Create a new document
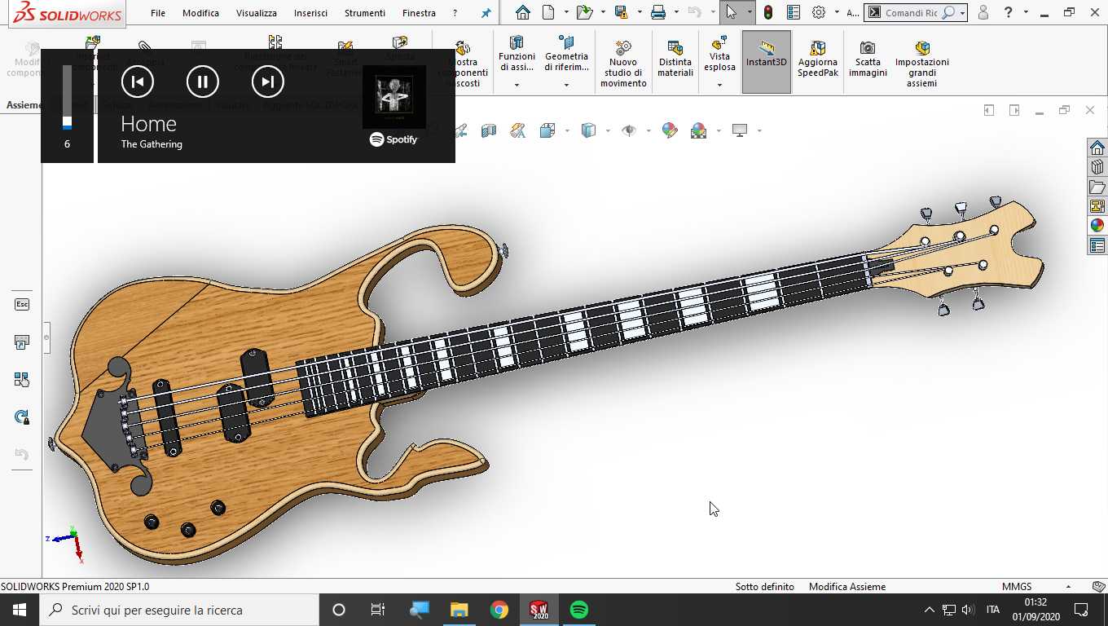The width and height of the screenshot is (1108, 626). [x=548, y=12]
